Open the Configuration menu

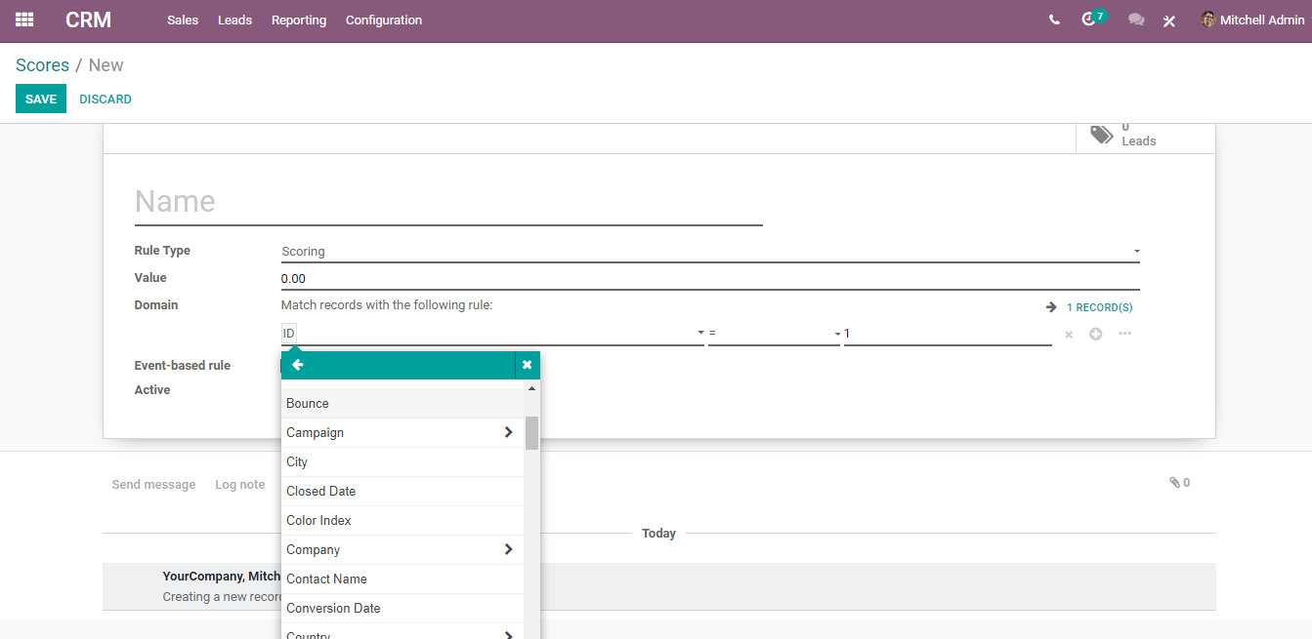click(384, 20)
